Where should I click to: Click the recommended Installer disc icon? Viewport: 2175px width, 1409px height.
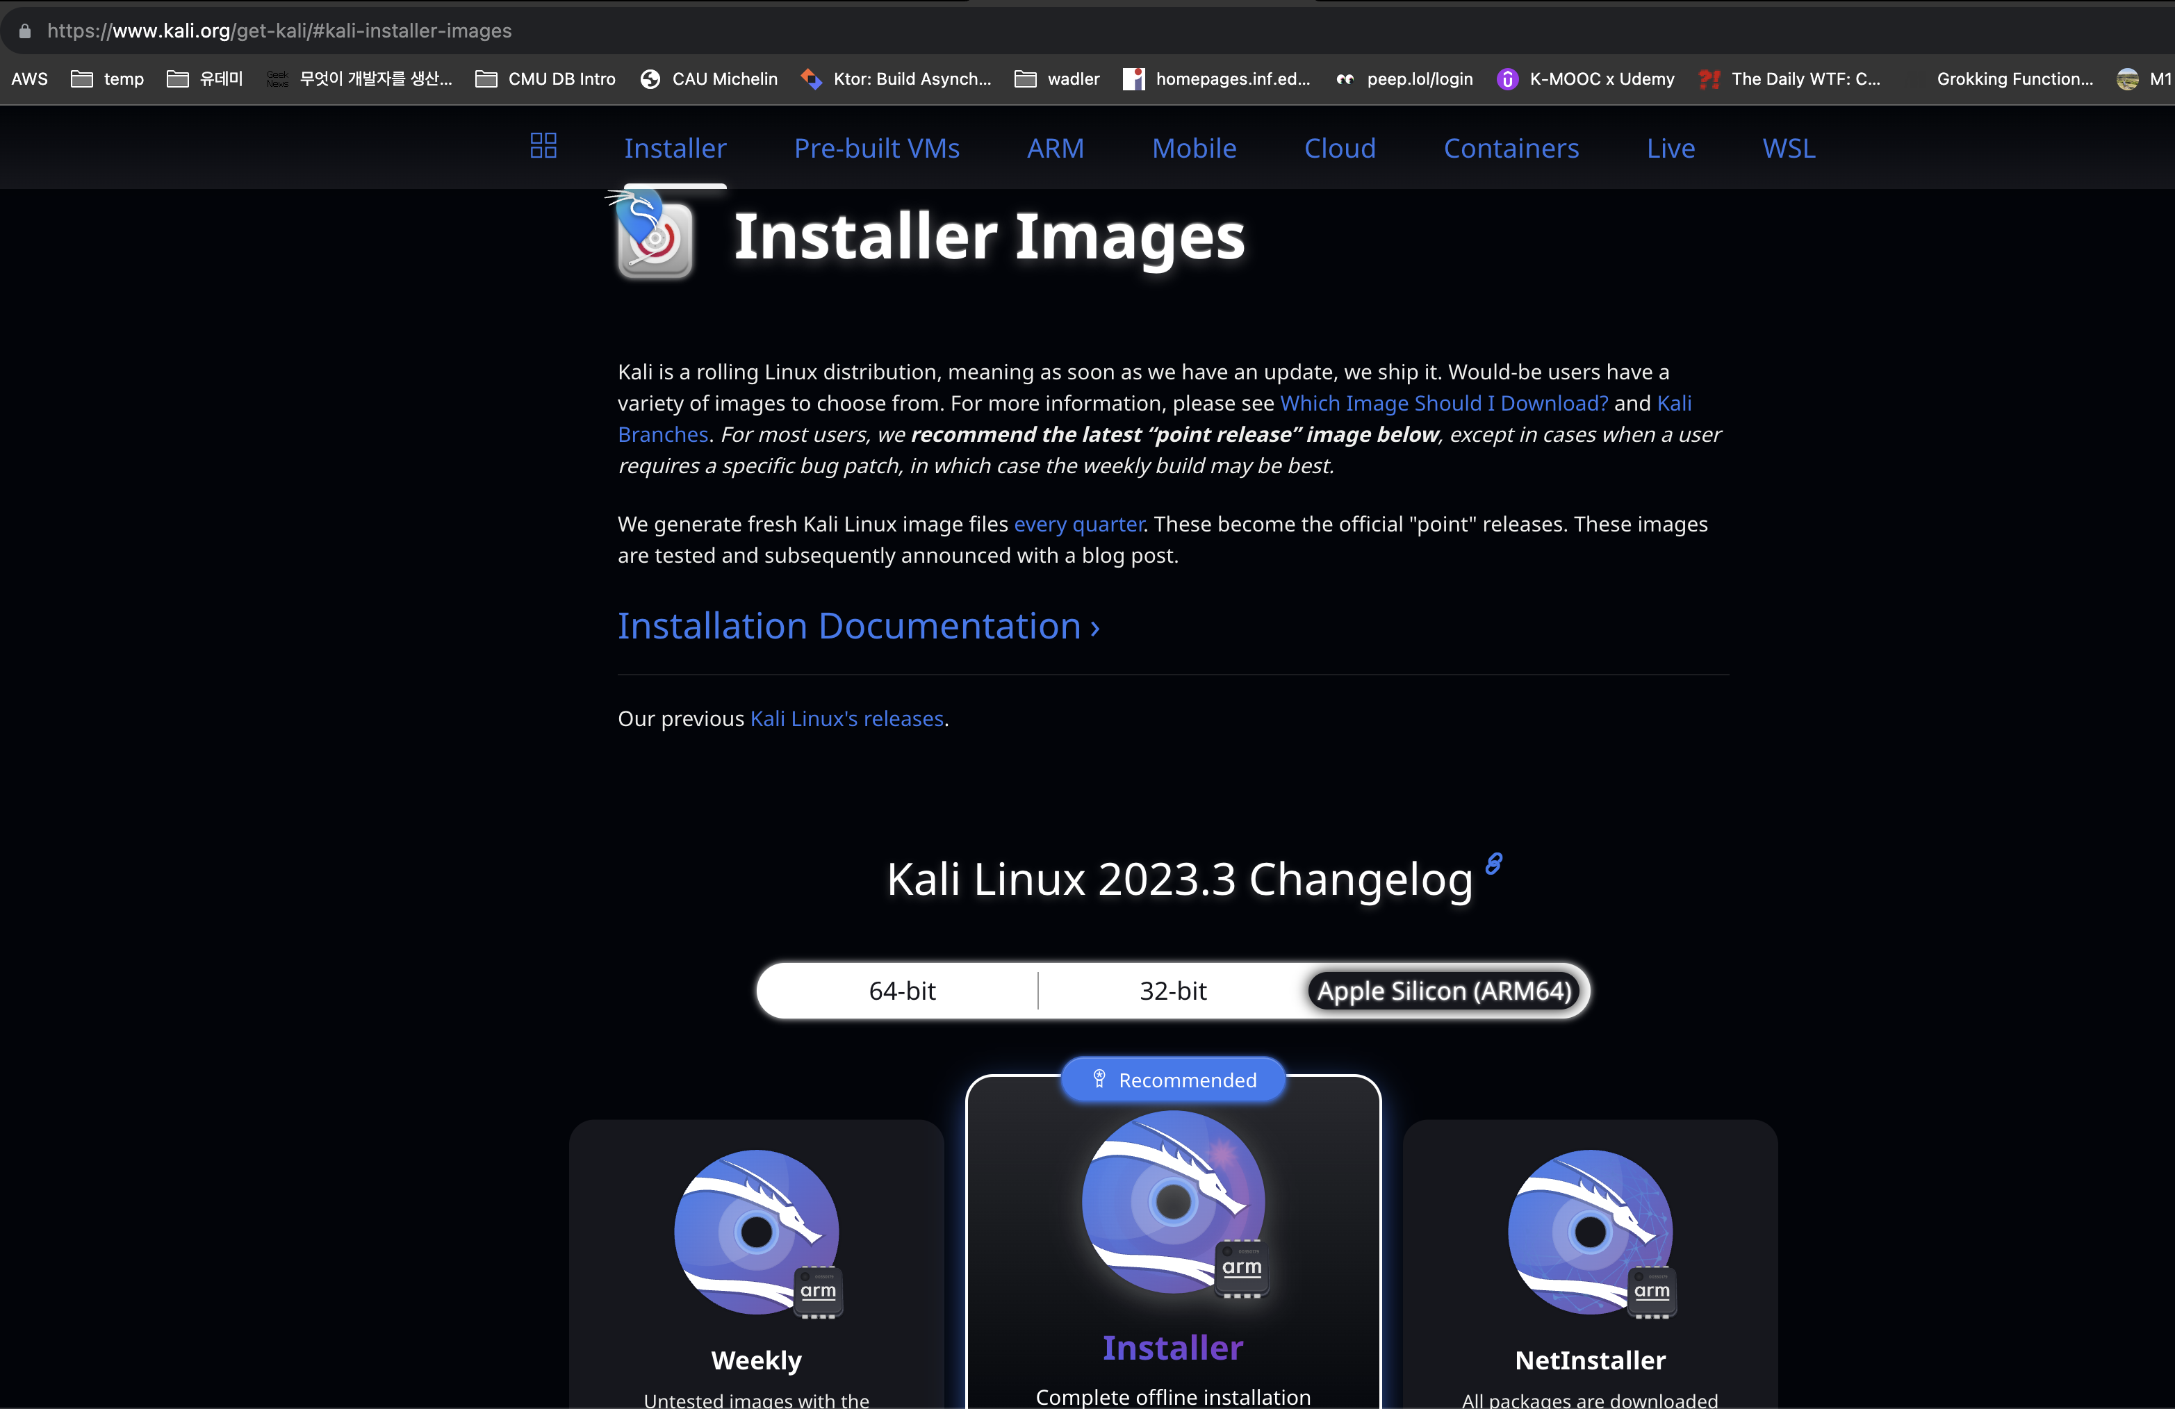point(1174,1203)
